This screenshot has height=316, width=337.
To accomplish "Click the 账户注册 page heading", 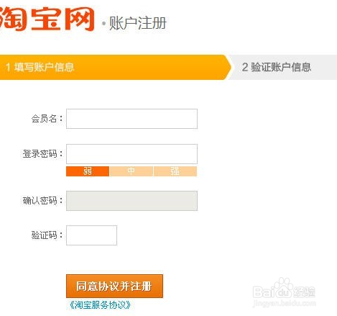I will (138, 23).
